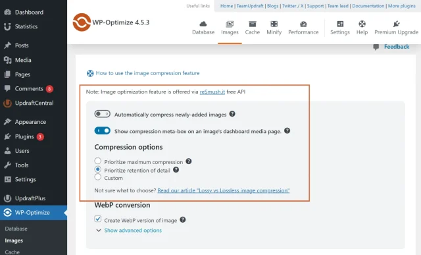Open the Tools wrench icon
The image size is (421, 255).
tap(7, 165)
